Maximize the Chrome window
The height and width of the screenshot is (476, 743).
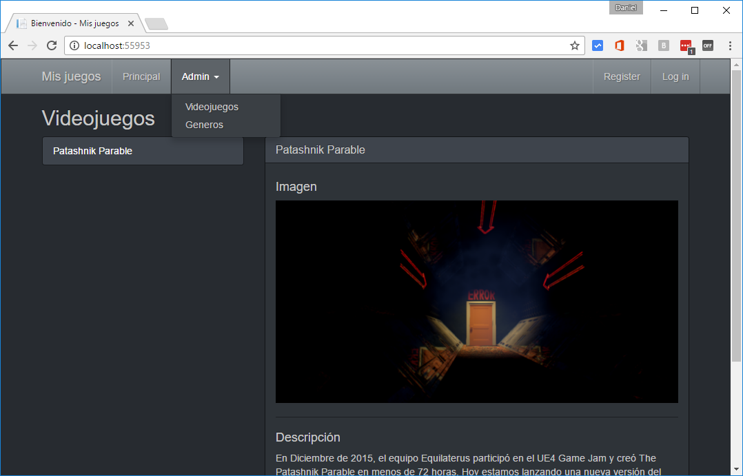[695, 10]
